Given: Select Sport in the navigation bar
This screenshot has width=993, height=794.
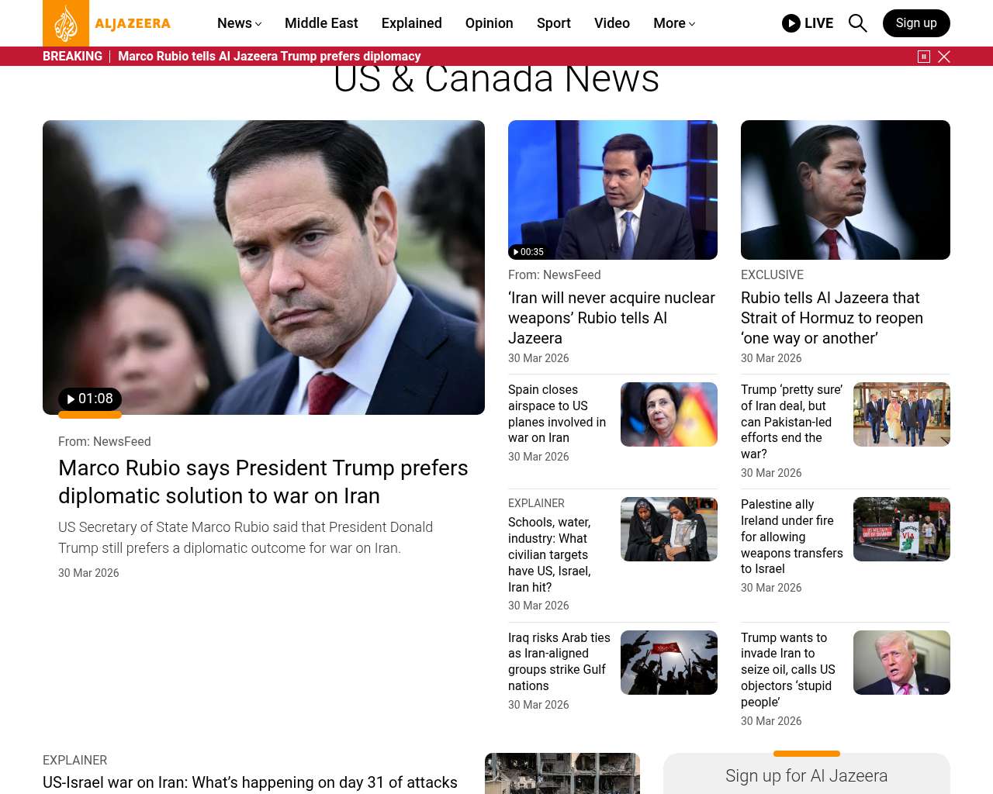Looking at the screenshot, I should pyautogui.click(x=553, y=23).
